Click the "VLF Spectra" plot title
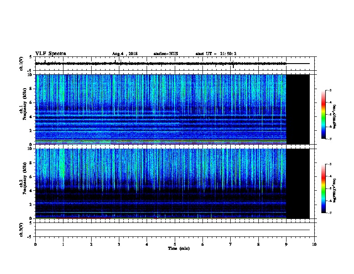Screen dimensions: 354x274 click(51, 54)
